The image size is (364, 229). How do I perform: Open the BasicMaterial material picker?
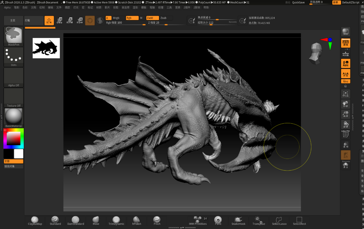point(14,118)
